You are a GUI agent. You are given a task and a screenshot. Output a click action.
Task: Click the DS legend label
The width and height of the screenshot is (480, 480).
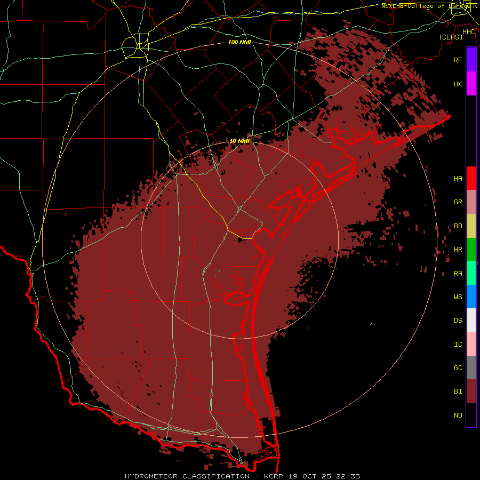coord(458,320)
